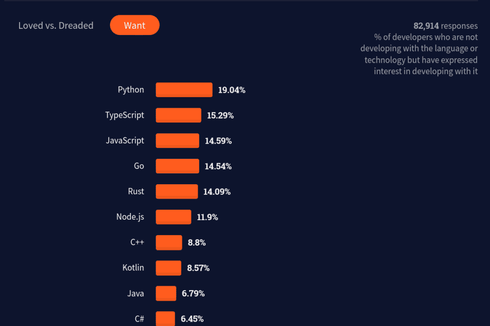This screenshot has height=326, width=490.
Task: Click the Python label
Action: (x=131, y=90)
